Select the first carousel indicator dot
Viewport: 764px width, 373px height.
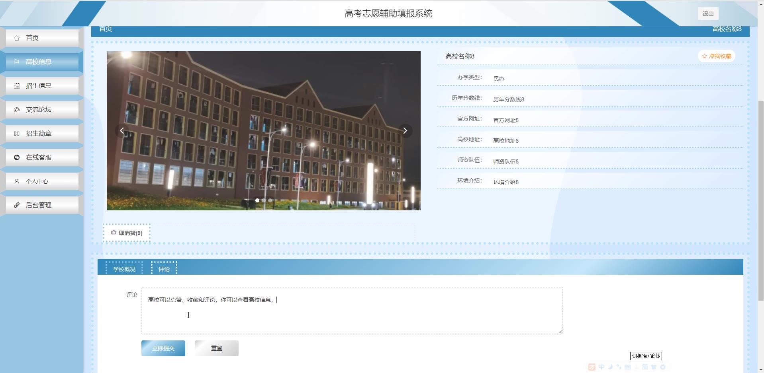pyautogui.click(x=257, y=200)
